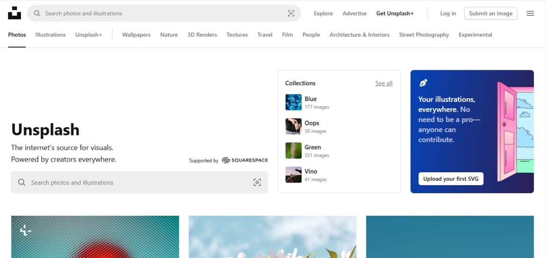Open the Textures category
This screenshot has width=546, height=258.
pyautogui.click(x=237, y=35)
